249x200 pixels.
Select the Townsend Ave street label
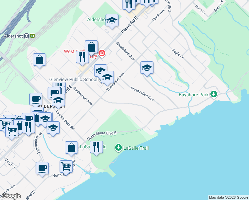[115, 82]
